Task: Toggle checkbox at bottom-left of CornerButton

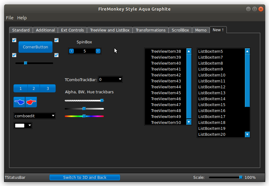Action: [x=14, y=55]
